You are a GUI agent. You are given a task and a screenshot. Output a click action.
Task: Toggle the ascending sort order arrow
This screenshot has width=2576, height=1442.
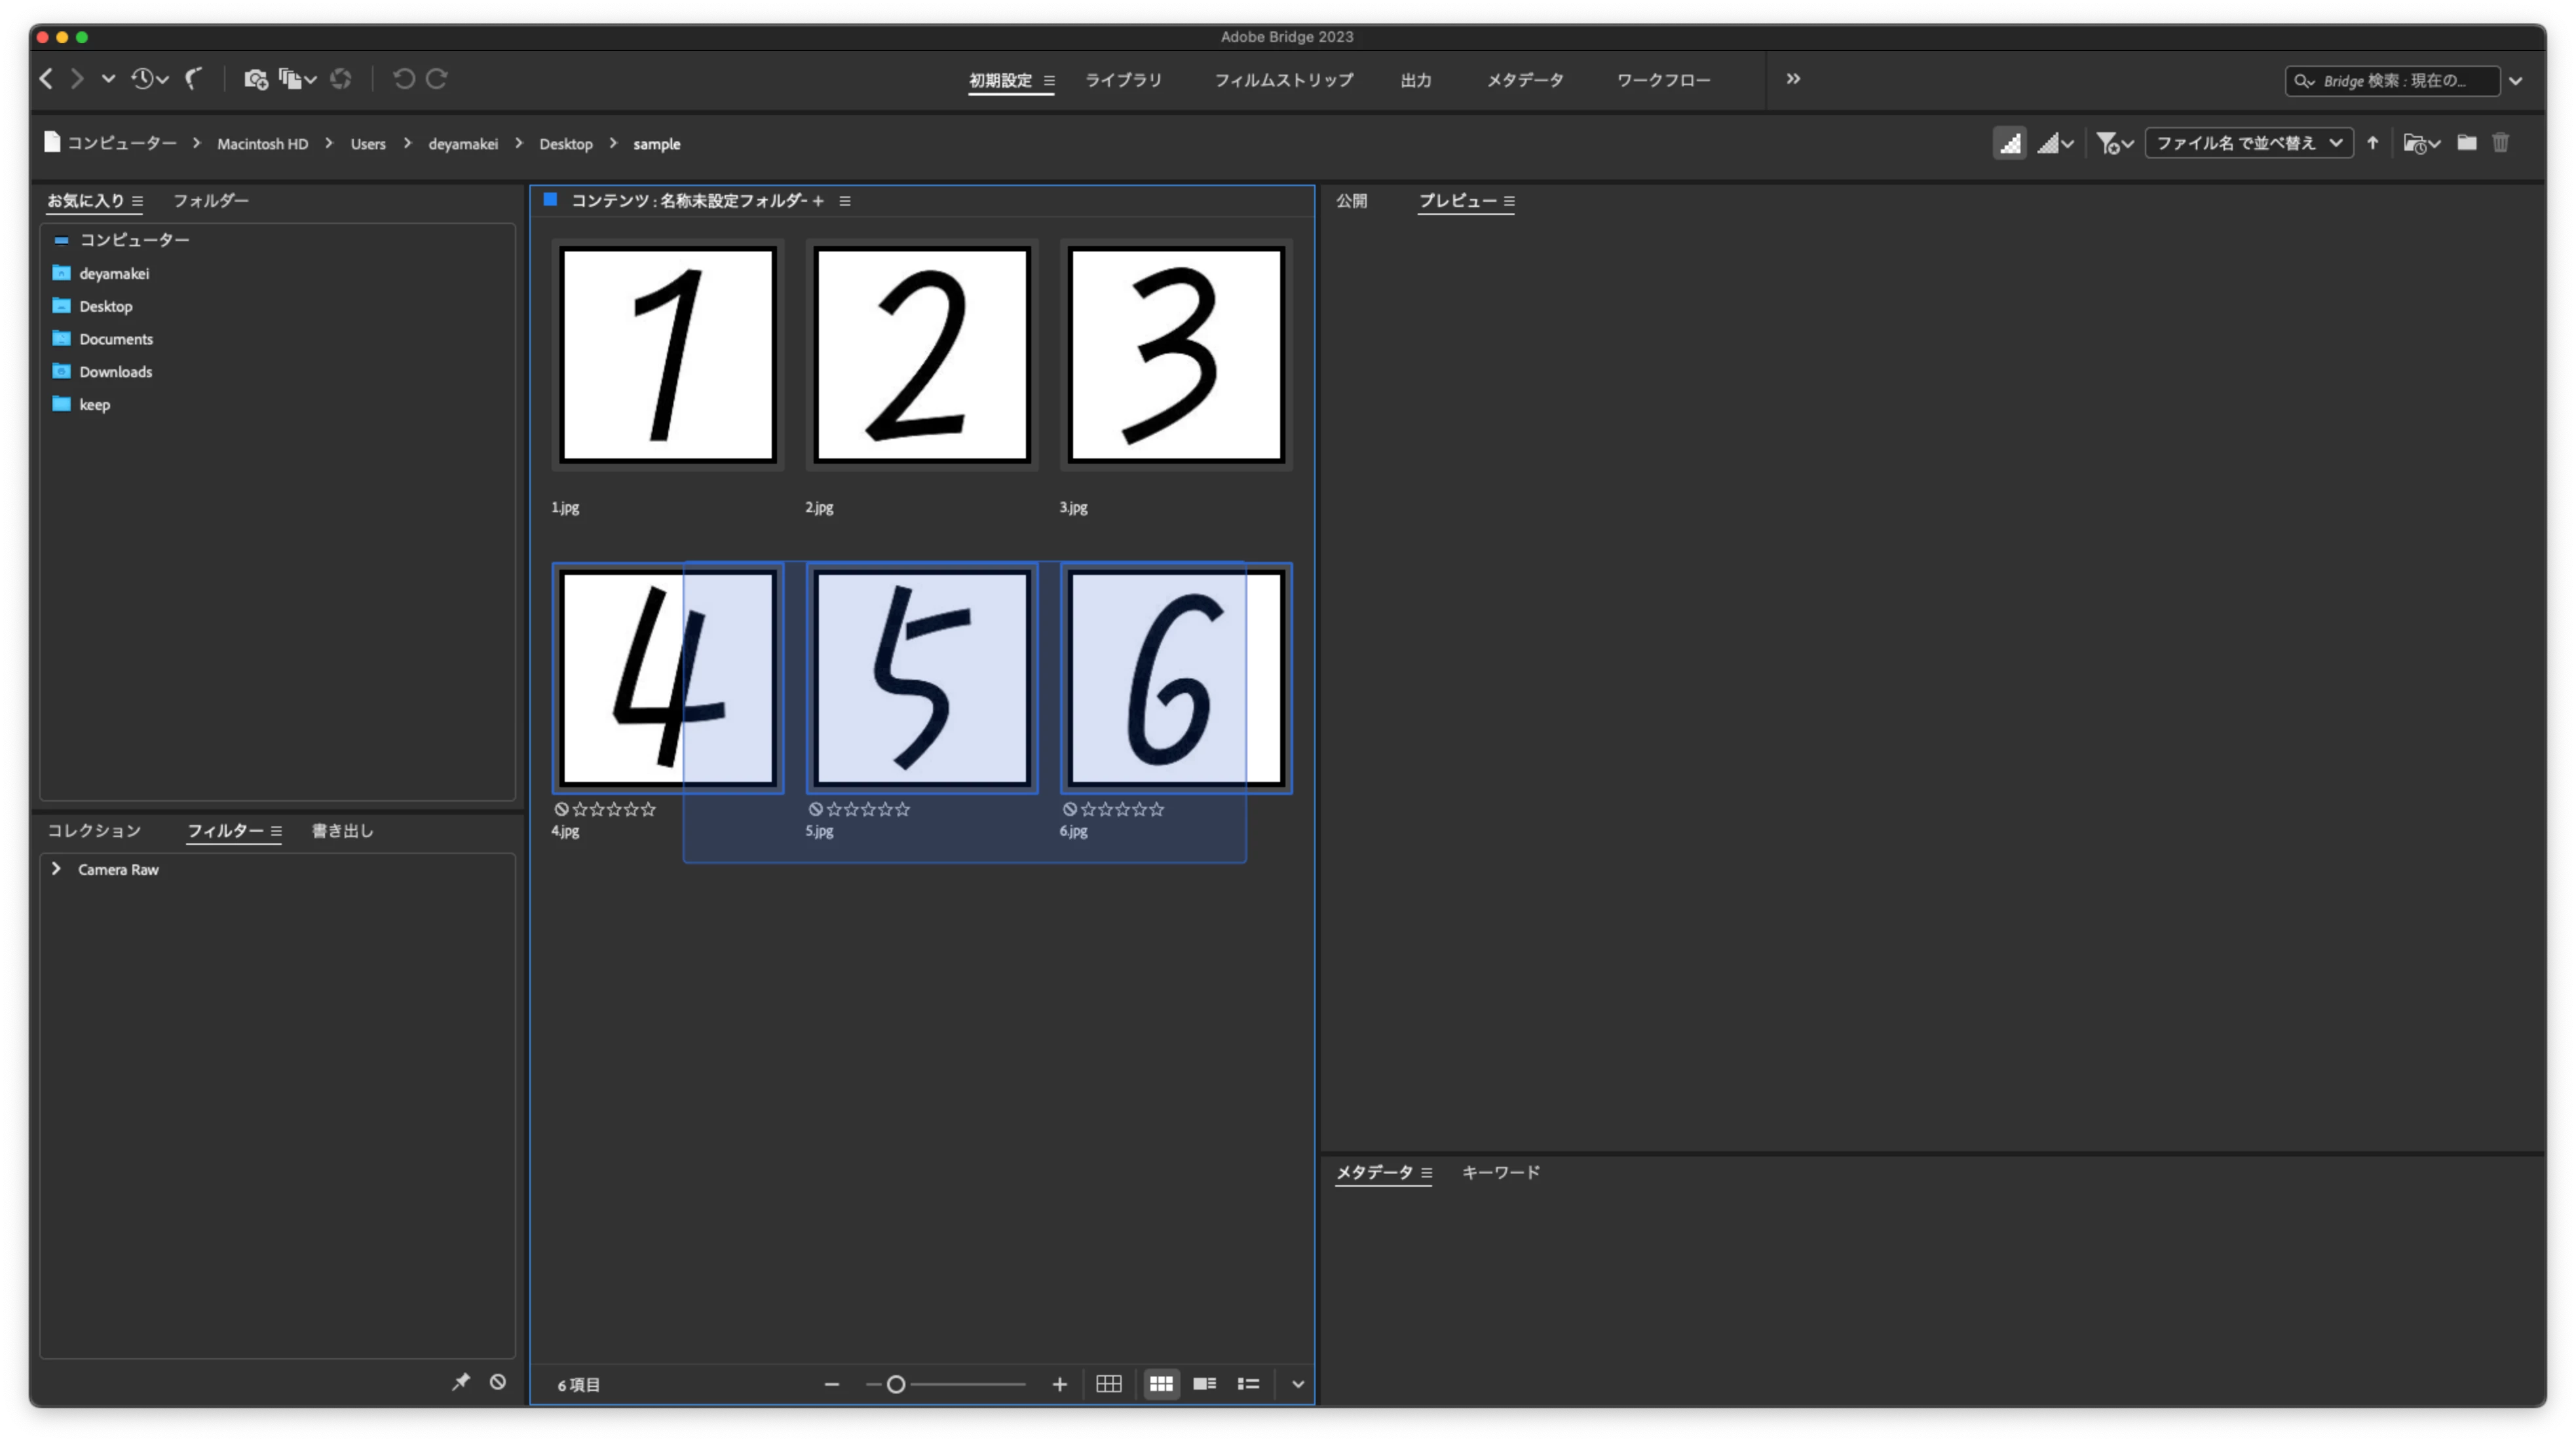tap(2372, 143)
